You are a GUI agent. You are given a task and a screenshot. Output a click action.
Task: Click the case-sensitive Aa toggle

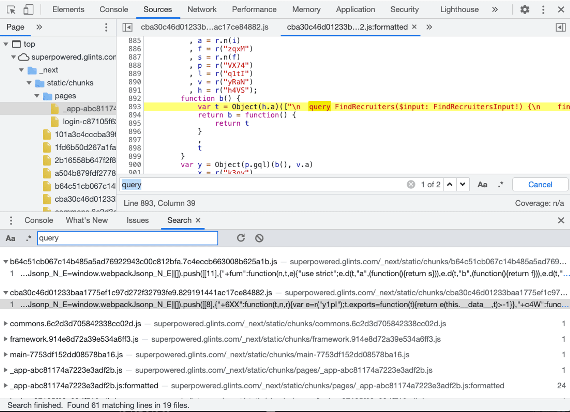(10, 238)
